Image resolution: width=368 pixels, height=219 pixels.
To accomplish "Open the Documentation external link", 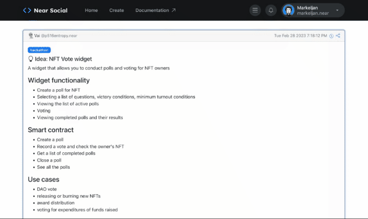I will [155, 10].
